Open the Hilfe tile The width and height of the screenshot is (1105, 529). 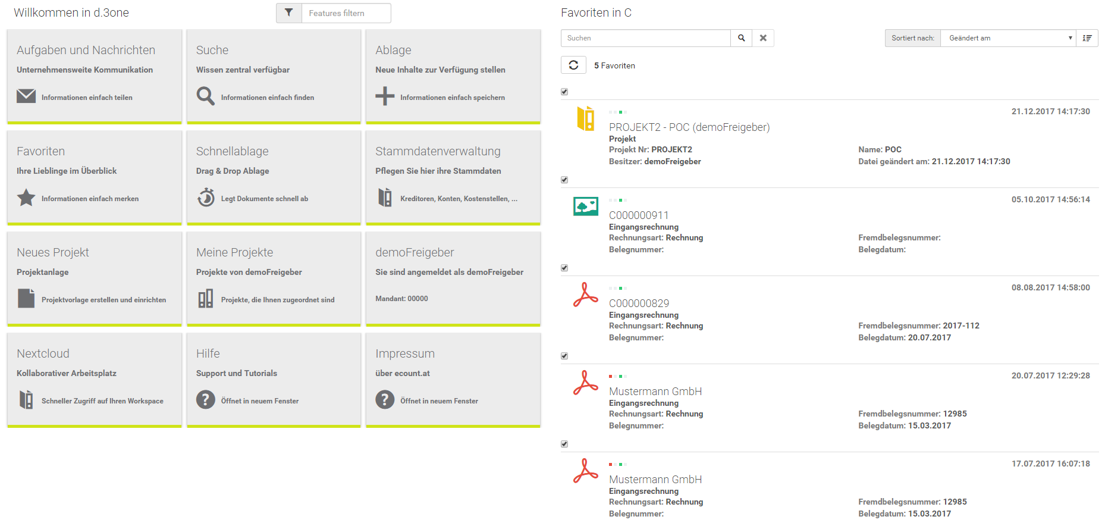[274, 380]
